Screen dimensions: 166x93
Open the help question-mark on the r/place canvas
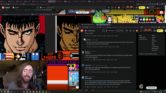(x=161, y=12)
